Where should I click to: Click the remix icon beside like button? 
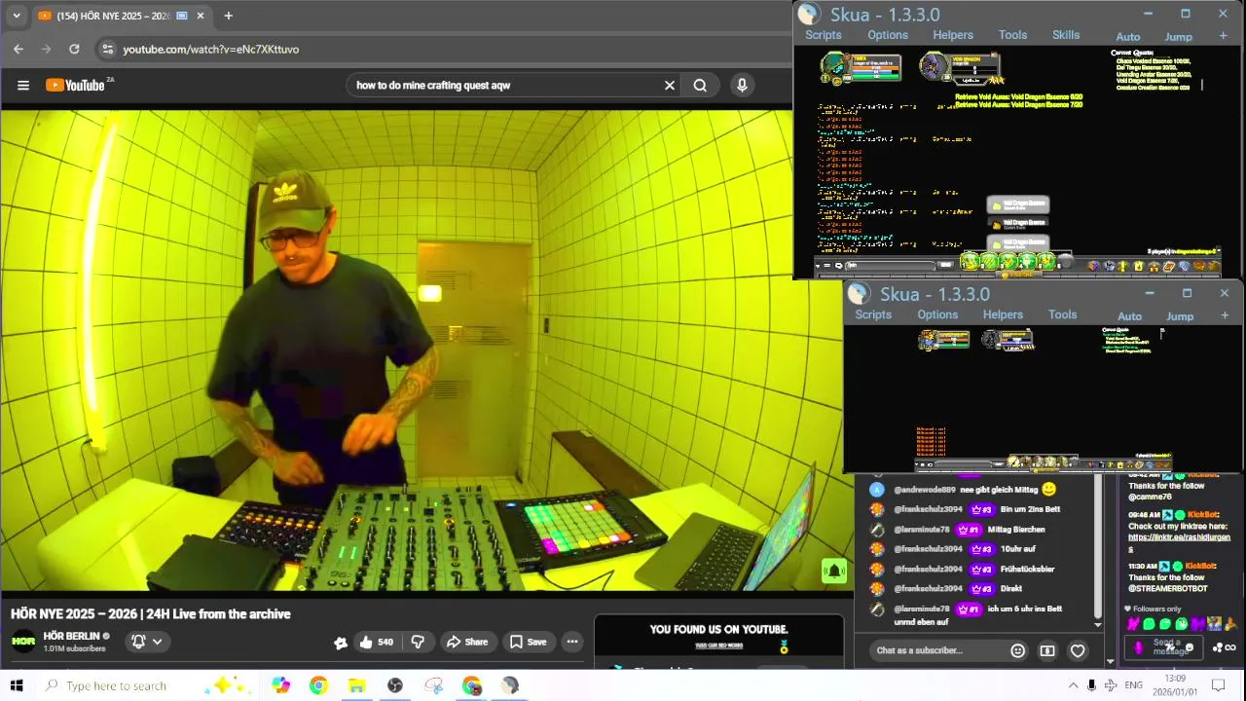point(340,643)
